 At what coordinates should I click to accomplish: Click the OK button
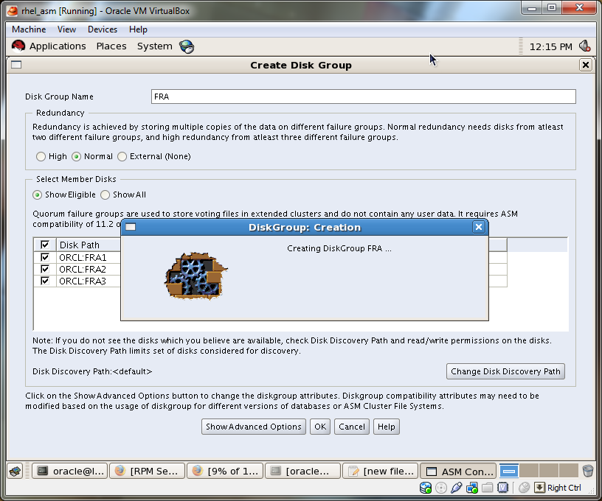pyautogui.click(x=320, y=427)
